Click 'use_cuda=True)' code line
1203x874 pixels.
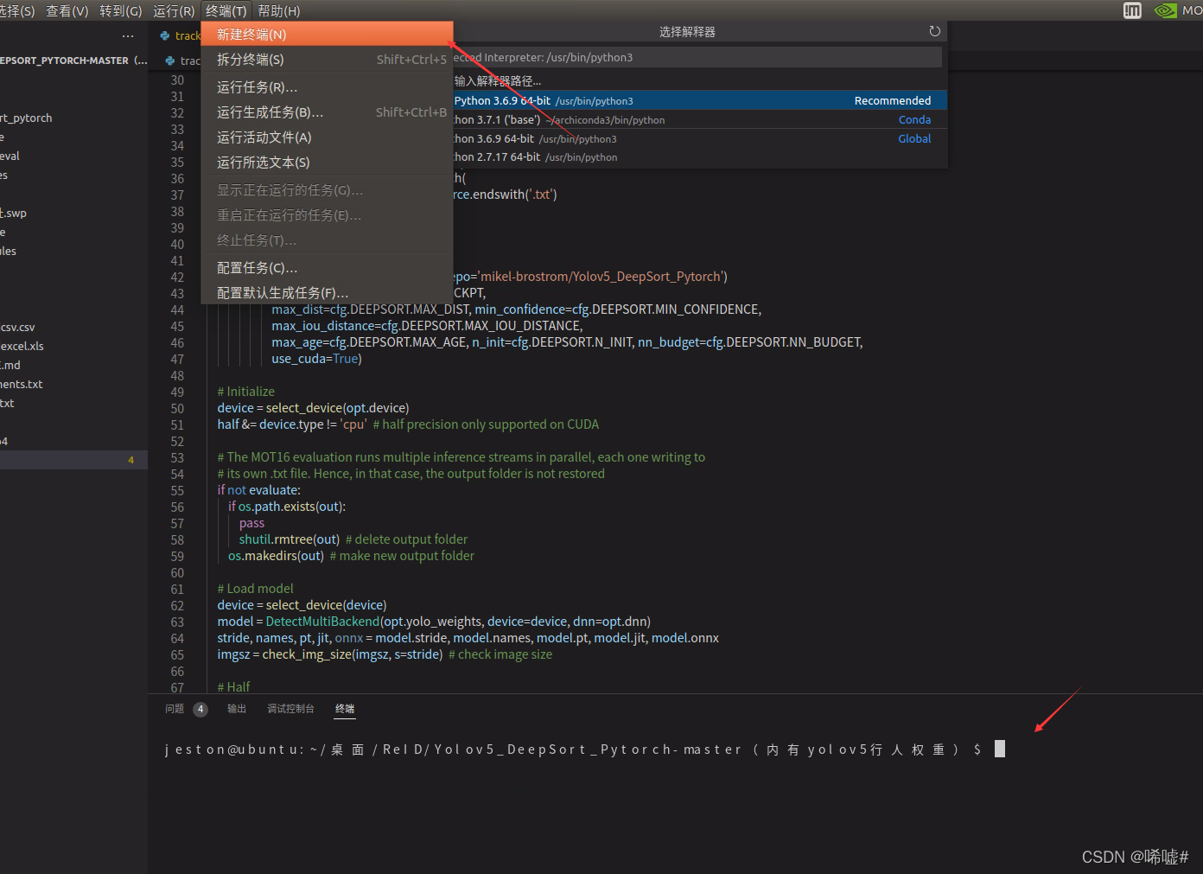tap(316, 359)
